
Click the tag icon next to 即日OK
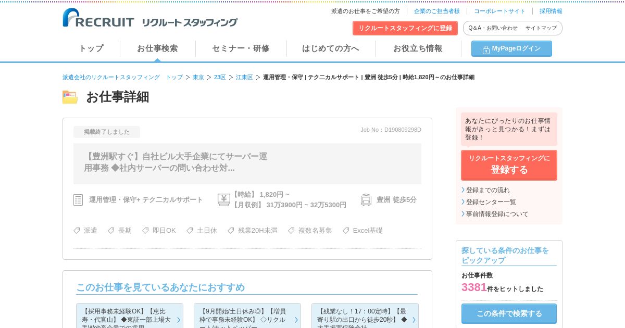click(x=146, y=230)
